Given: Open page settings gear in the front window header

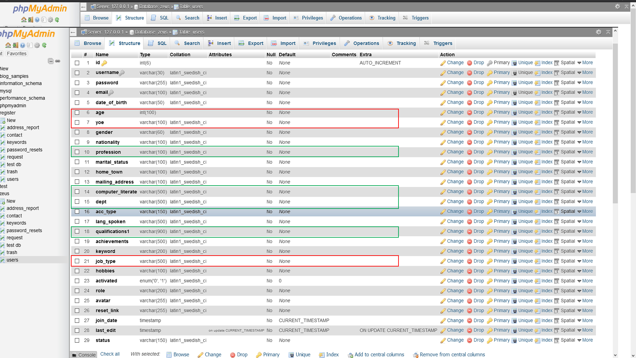Looking at the screenshot, I should (599, 32).
